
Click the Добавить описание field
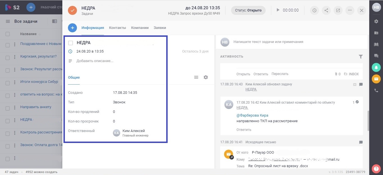click(x=95, y=61)
